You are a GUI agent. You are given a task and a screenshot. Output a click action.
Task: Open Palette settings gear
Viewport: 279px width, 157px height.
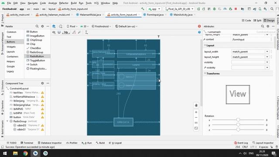tap(42, 26)
